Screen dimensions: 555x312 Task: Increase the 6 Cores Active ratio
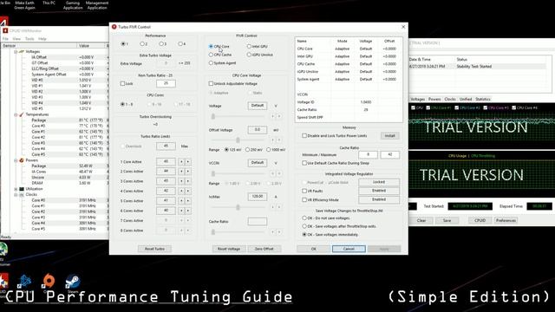point(188,211)
